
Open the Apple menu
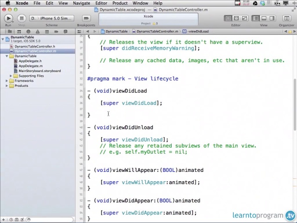coord(8,3)
